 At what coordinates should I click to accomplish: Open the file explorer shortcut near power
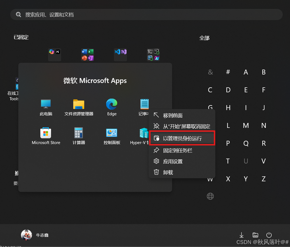tap(255, 235)
